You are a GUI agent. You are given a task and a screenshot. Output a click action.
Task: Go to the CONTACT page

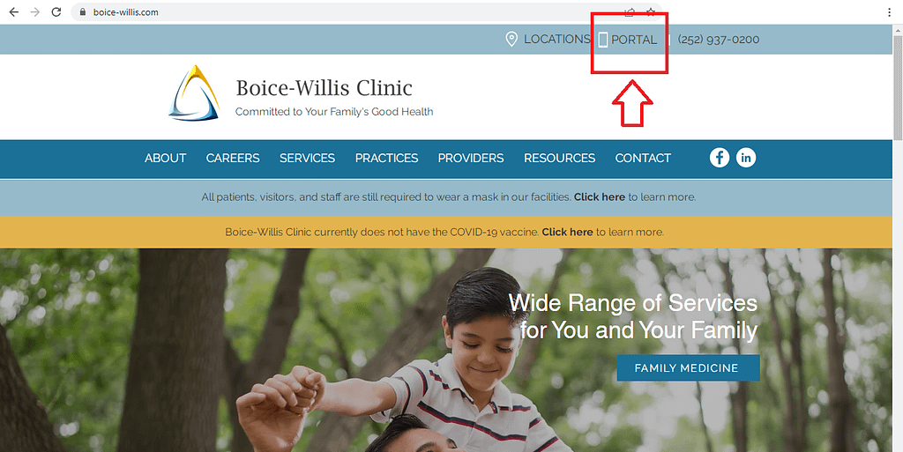click(x=643, y=158)
